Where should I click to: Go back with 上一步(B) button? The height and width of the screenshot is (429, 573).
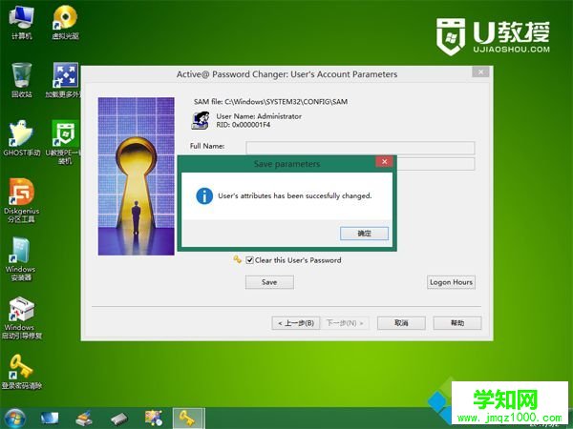296,323
